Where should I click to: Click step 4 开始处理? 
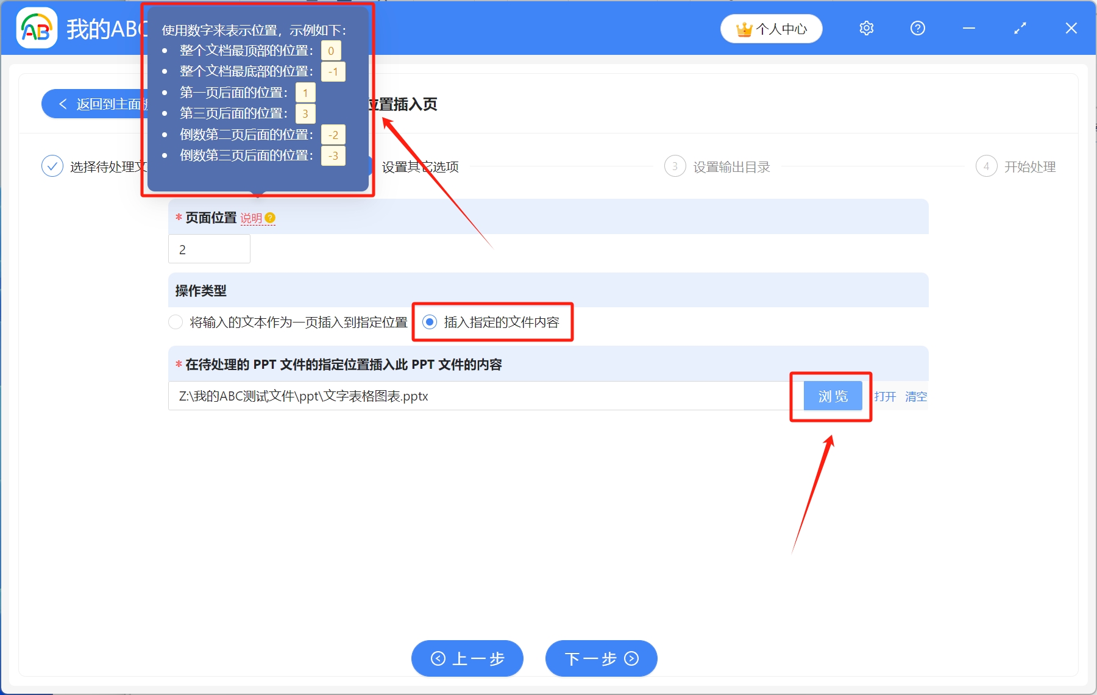coord(987,166)
